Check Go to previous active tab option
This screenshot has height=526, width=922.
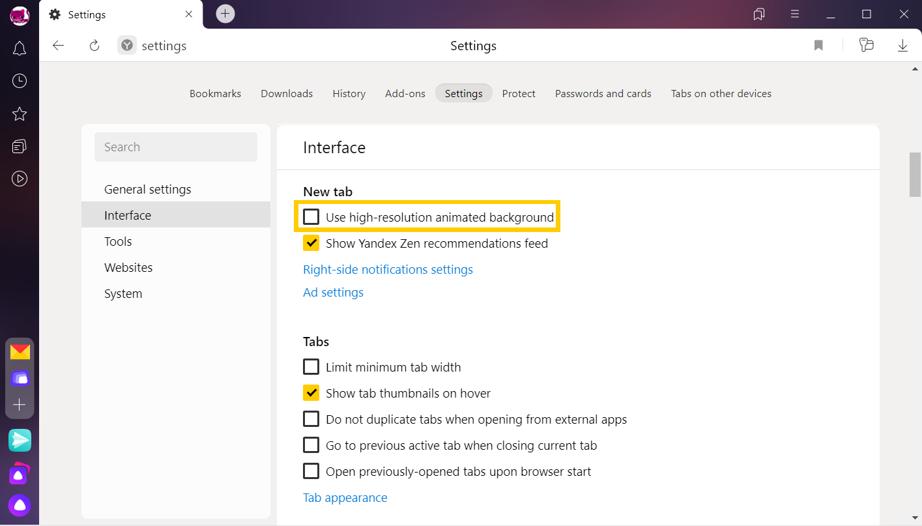(311, 445)
